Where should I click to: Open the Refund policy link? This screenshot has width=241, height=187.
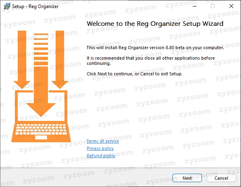101,156
